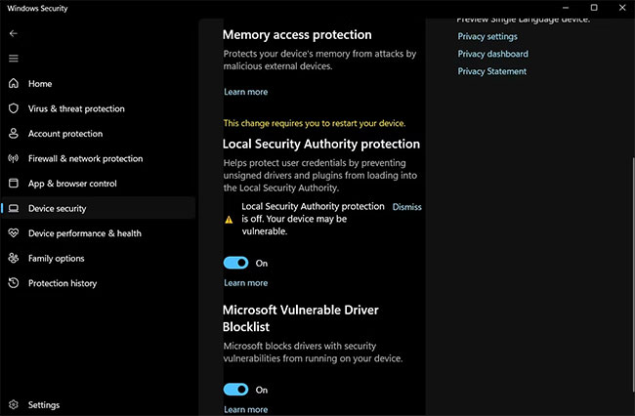Click the back arrow icon

coord(14,33)
